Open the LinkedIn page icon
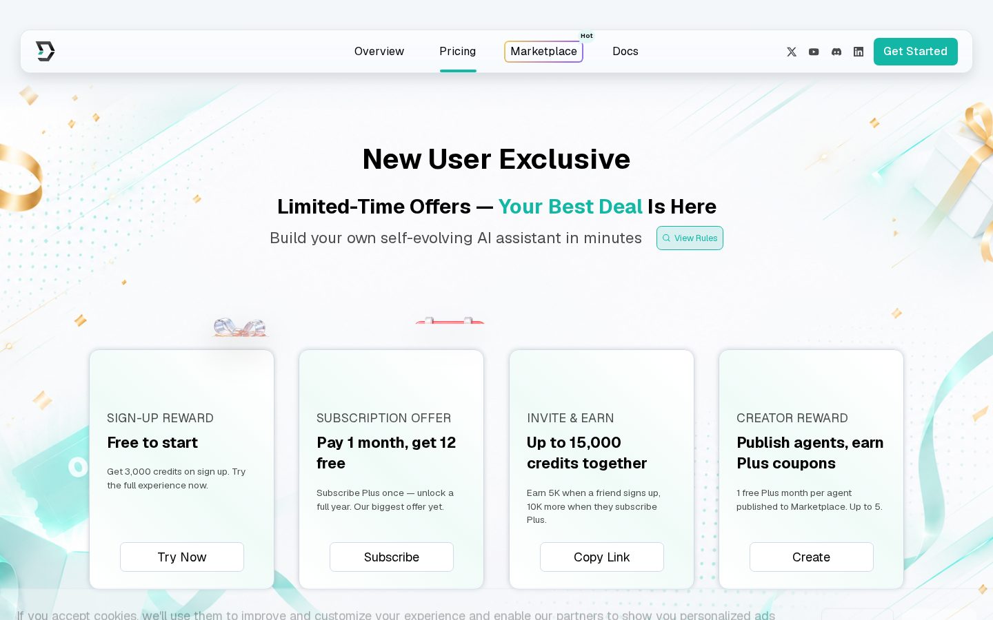993x620 pixels. (859, 52)
